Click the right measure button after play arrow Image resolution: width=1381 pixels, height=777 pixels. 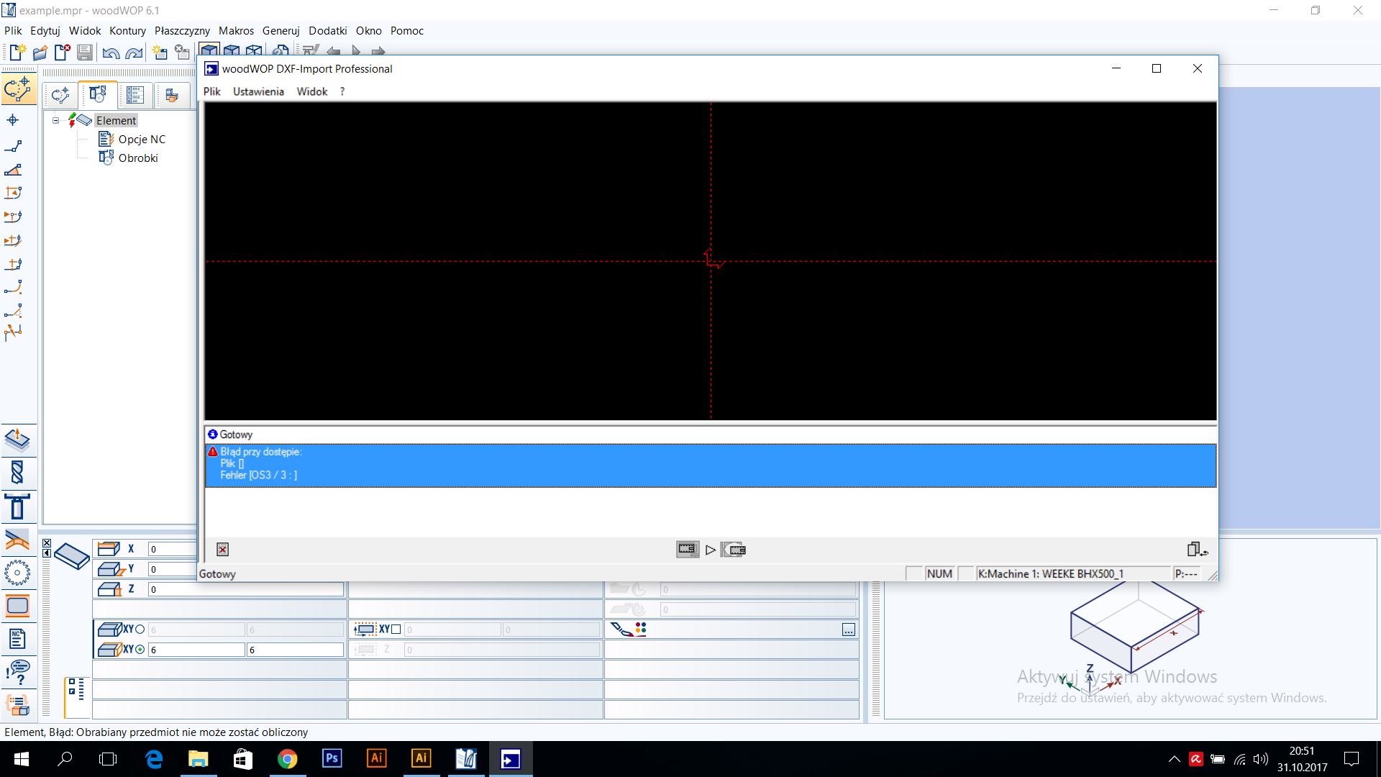pyautogui.click(x=734, y=550)
